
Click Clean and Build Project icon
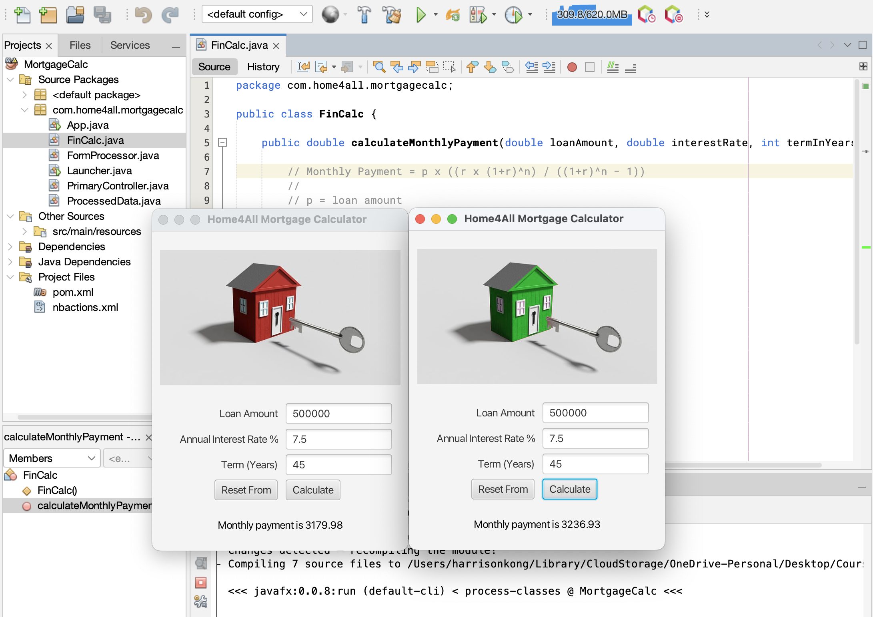coord(391,15)
